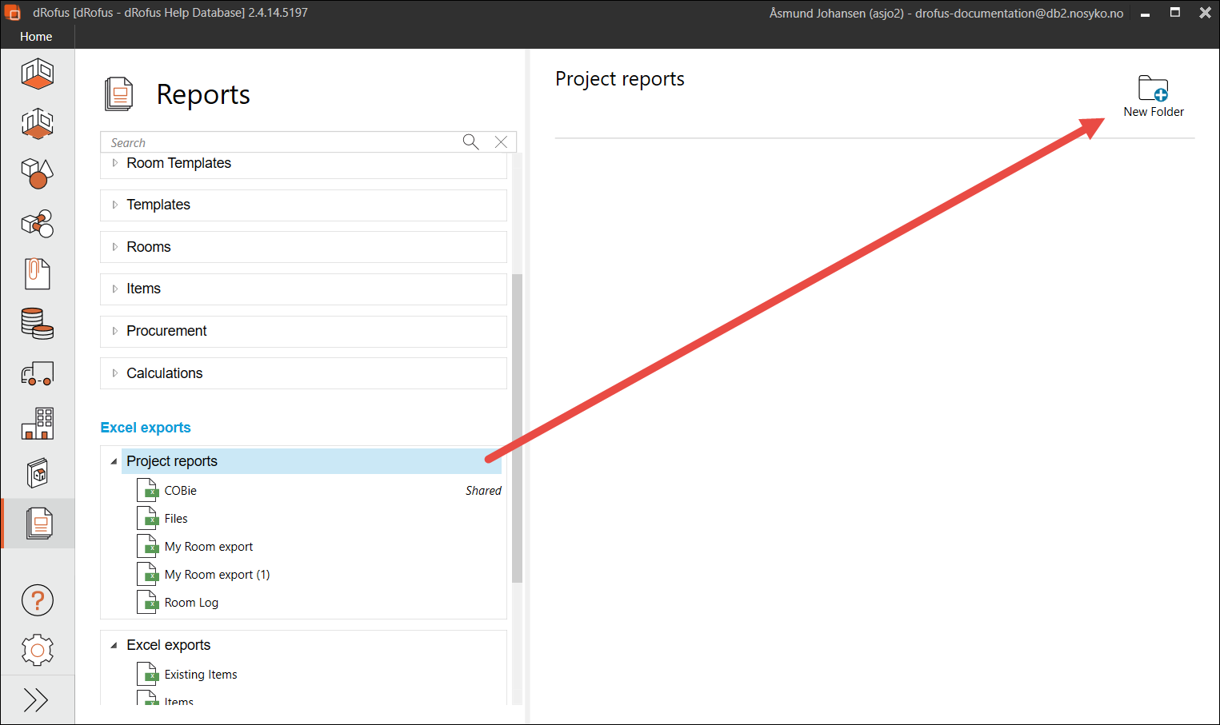Expand the Calculations report section
Image resolution: width=1220 pixels, height=725 pixels.
point(115,373)
